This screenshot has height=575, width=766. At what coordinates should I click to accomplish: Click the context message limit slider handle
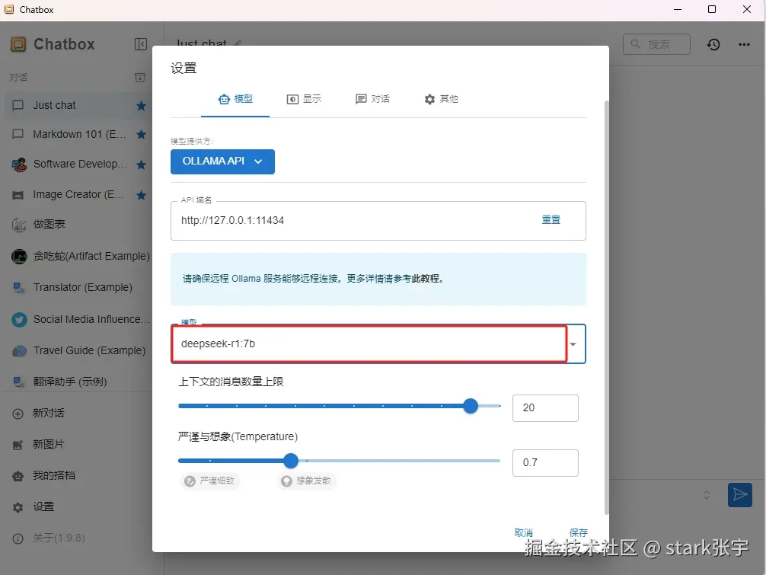(471, 406)
